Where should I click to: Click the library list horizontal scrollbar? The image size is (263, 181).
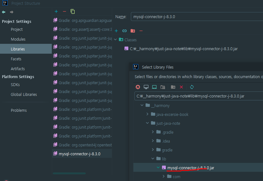tap(69, 173)
